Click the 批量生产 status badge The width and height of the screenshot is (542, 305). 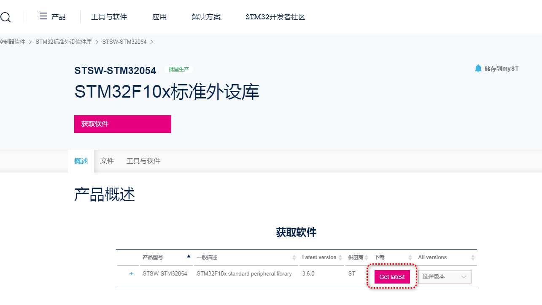coord(179,69)
